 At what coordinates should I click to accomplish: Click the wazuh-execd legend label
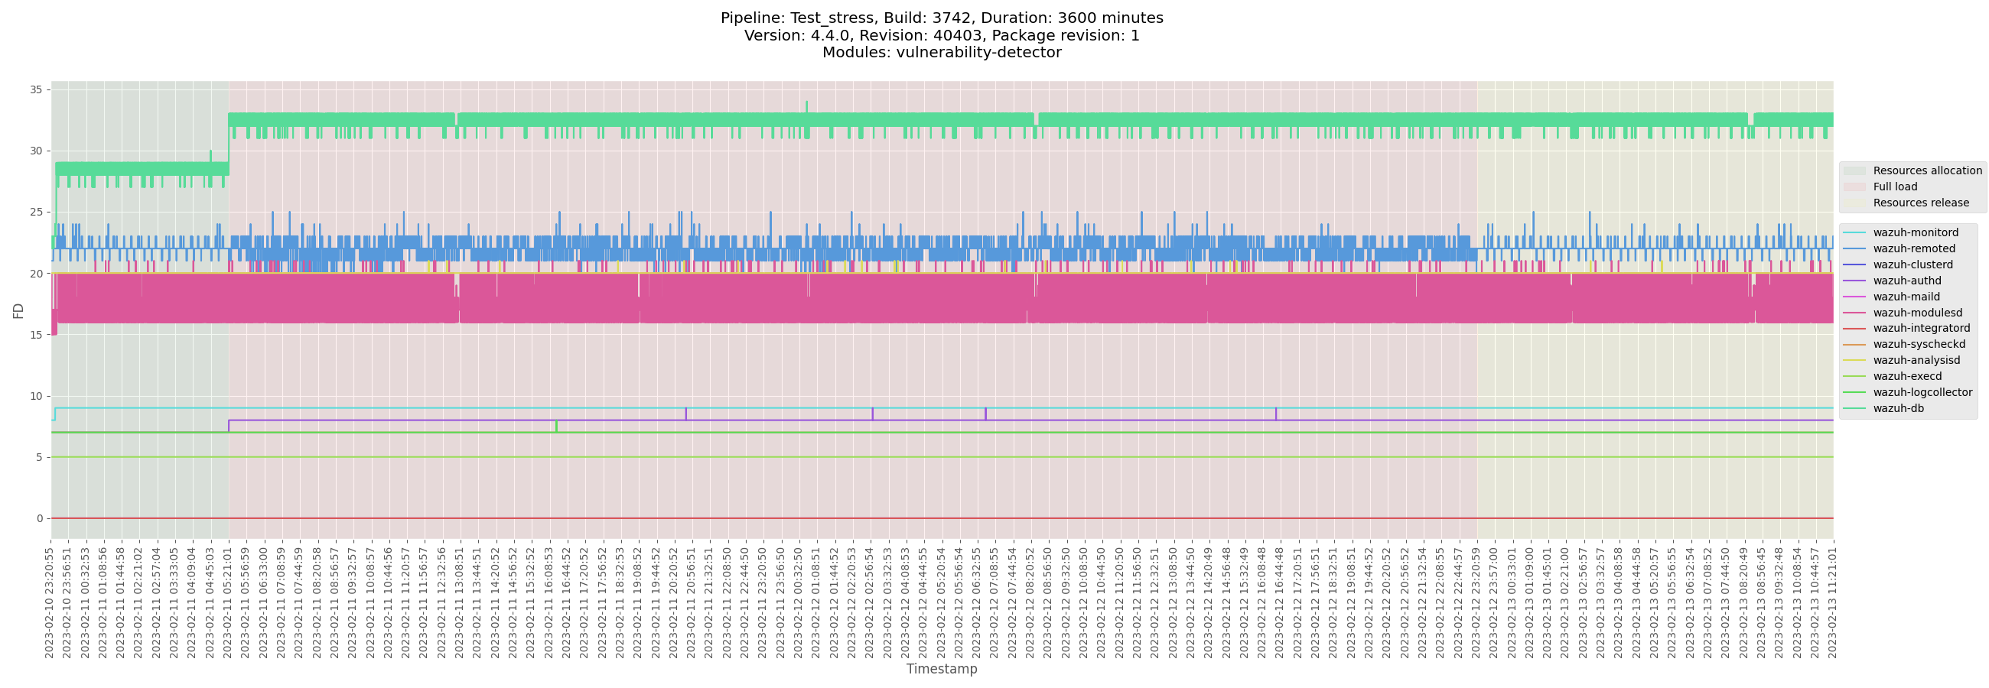point(1906,376)
